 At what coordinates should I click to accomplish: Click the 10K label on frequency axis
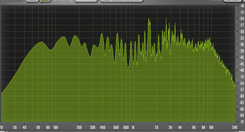(x=211, y=128)
